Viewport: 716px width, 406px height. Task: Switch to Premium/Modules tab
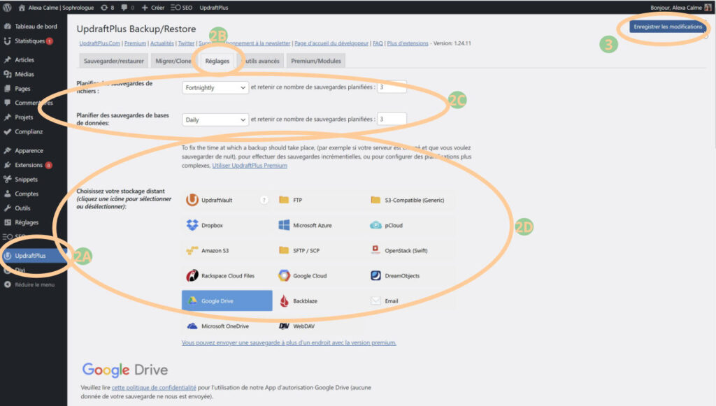[x=316, y=61]
